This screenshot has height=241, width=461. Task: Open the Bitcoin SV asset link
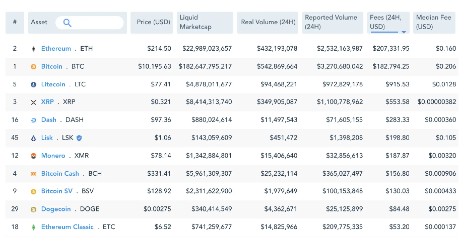57,191
